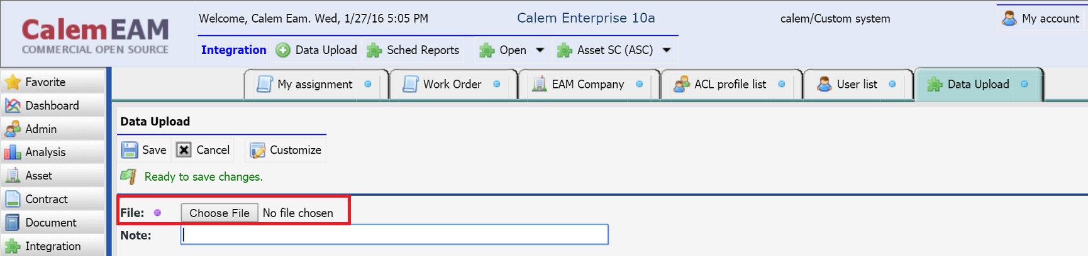Open Favorite star in sidebar
The width and height of the screenshot is (1088, 256).
click(x=13, y=82)
